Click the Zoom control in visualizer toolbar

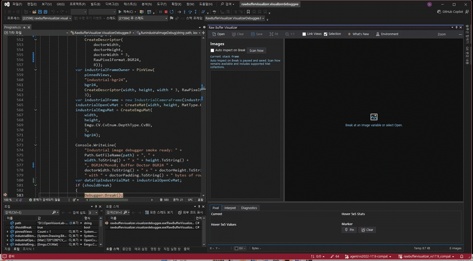[x=441, y=34]
